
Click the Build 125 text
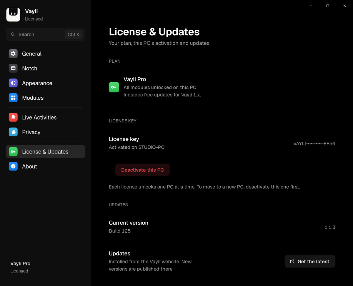point(120,231)
